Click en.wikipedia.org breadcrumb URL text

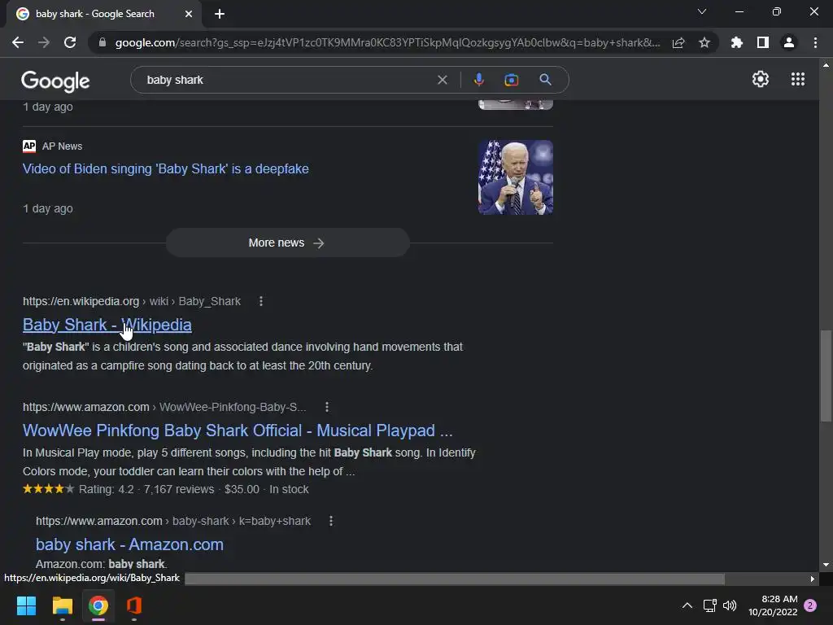[81, 301]
